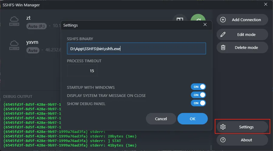Click the plus icon for Add Connection

[223, 20]
